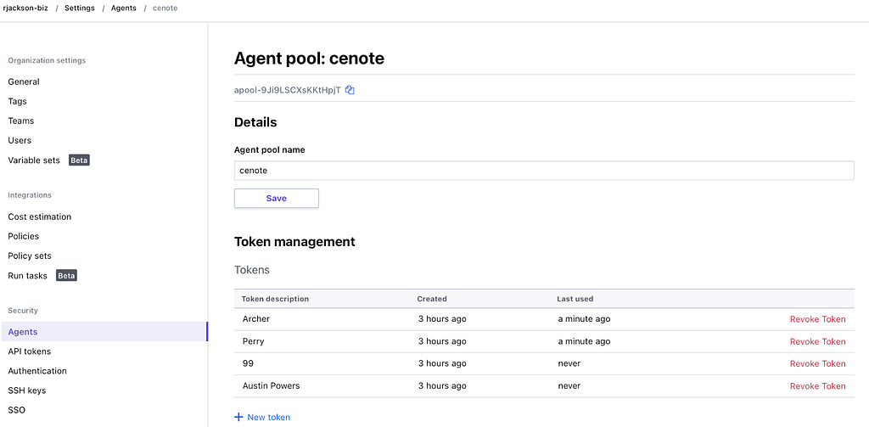Screen dimensions: 869x427
Task: Click the apool-9Ji9LSCXsKKtHpjT ID text
Action: [x=287, y=90]
